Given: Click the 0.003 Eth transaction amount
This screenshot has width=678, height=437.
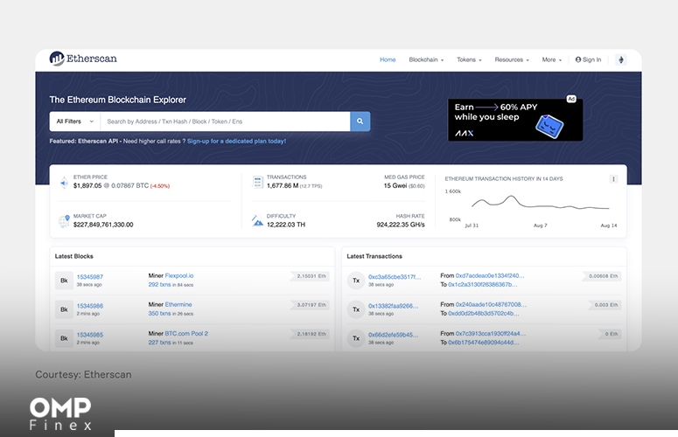Looking at the screenshot, I should (x=605, y=305).
